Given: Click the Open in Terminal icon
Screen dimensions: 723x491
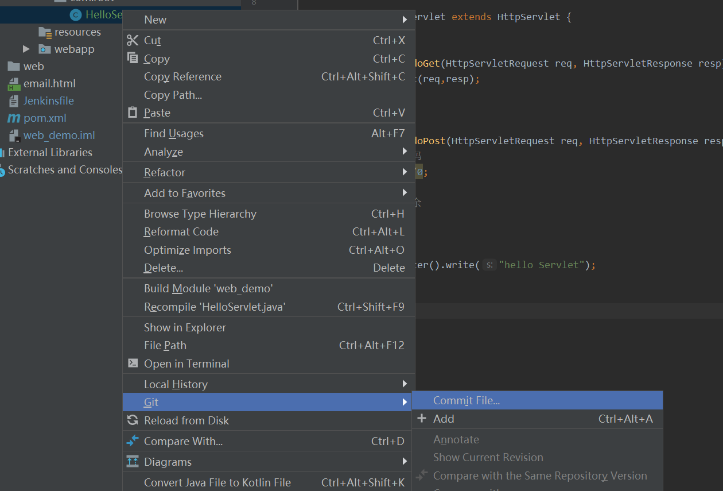Looking at the screenshot, I should [133, 363].
